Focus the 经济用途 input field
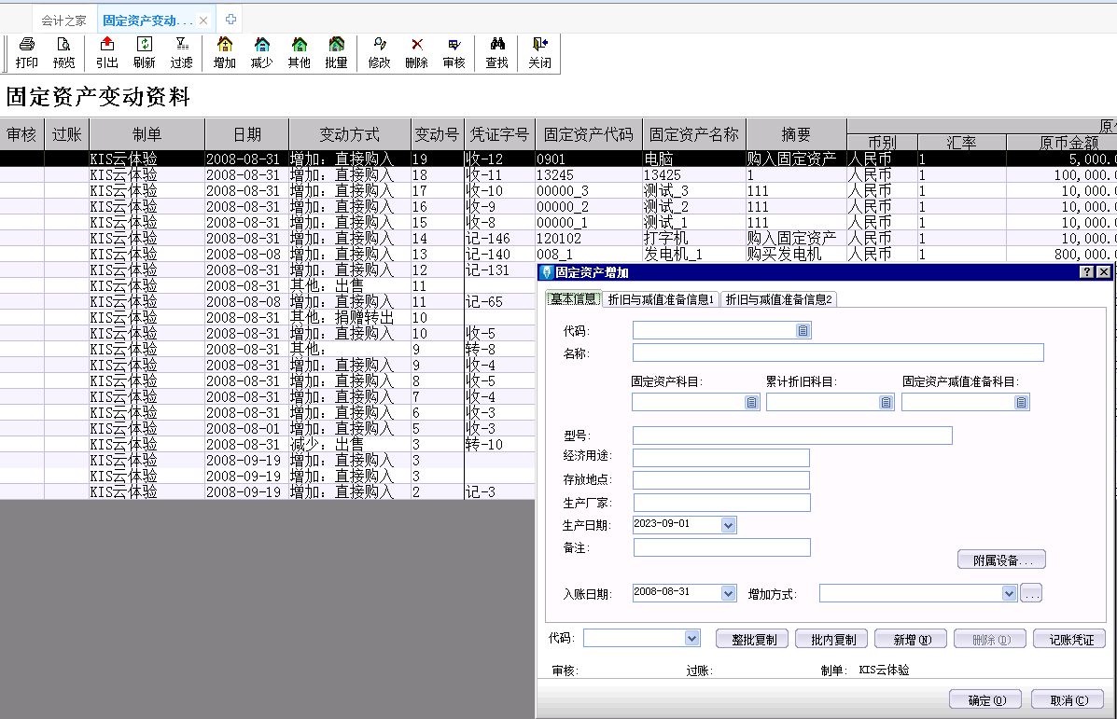 (721, 457)
